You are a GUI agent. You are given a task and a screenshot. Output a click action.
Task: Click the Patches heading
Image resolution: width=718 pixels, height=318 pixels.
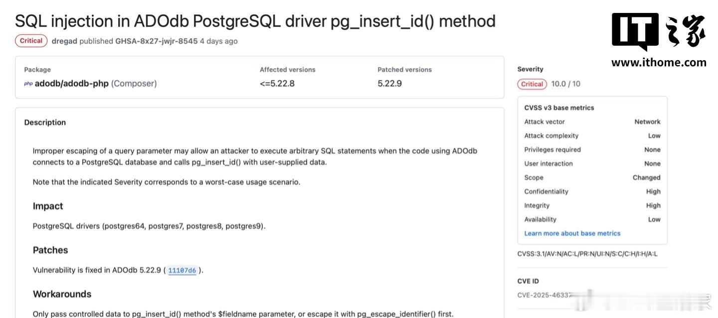[x=50, y=250]
